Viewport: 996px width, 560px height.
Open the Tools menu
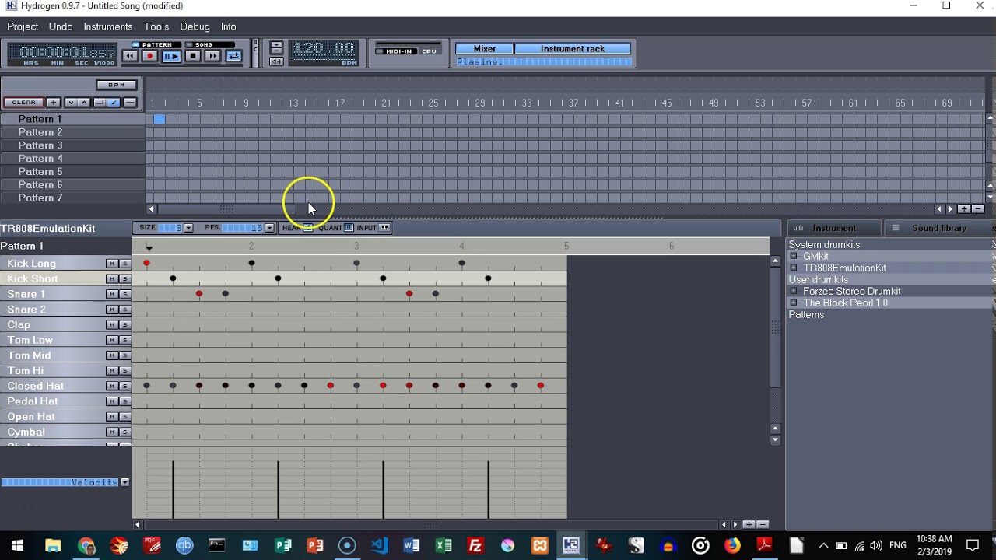click(x=156, y=26)
